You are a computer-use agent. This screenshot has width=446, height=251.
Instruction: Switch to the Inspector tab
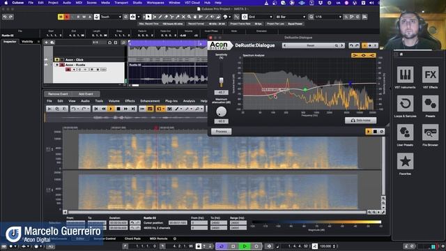pyautogui.click(x=10, y=42)
